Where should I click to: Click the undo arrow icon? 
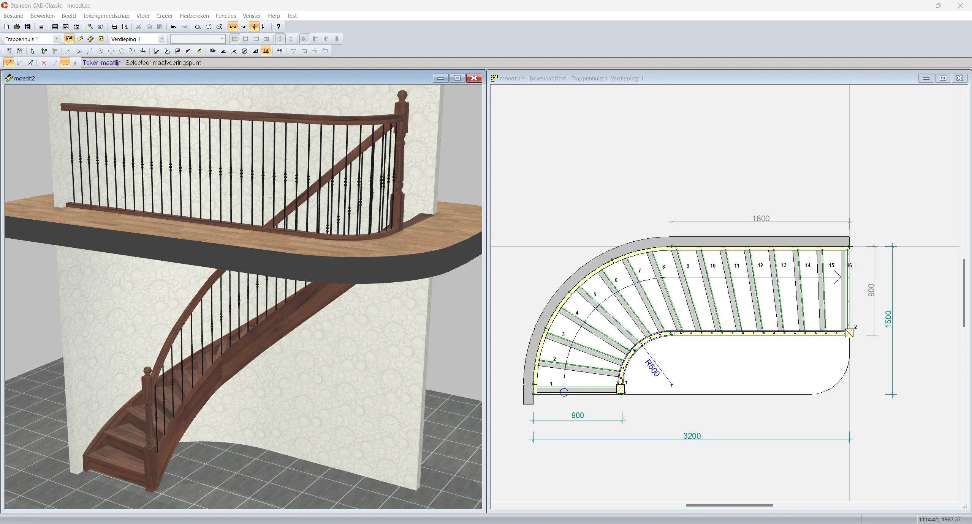coord(174,27)
